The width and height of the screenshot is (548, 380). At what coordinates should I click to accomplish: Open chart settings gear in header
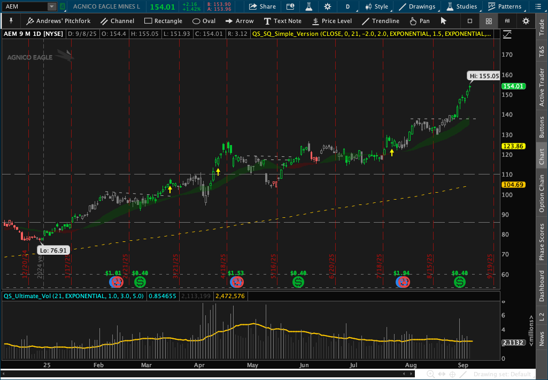pyautogui.click(x=328, y=6)
